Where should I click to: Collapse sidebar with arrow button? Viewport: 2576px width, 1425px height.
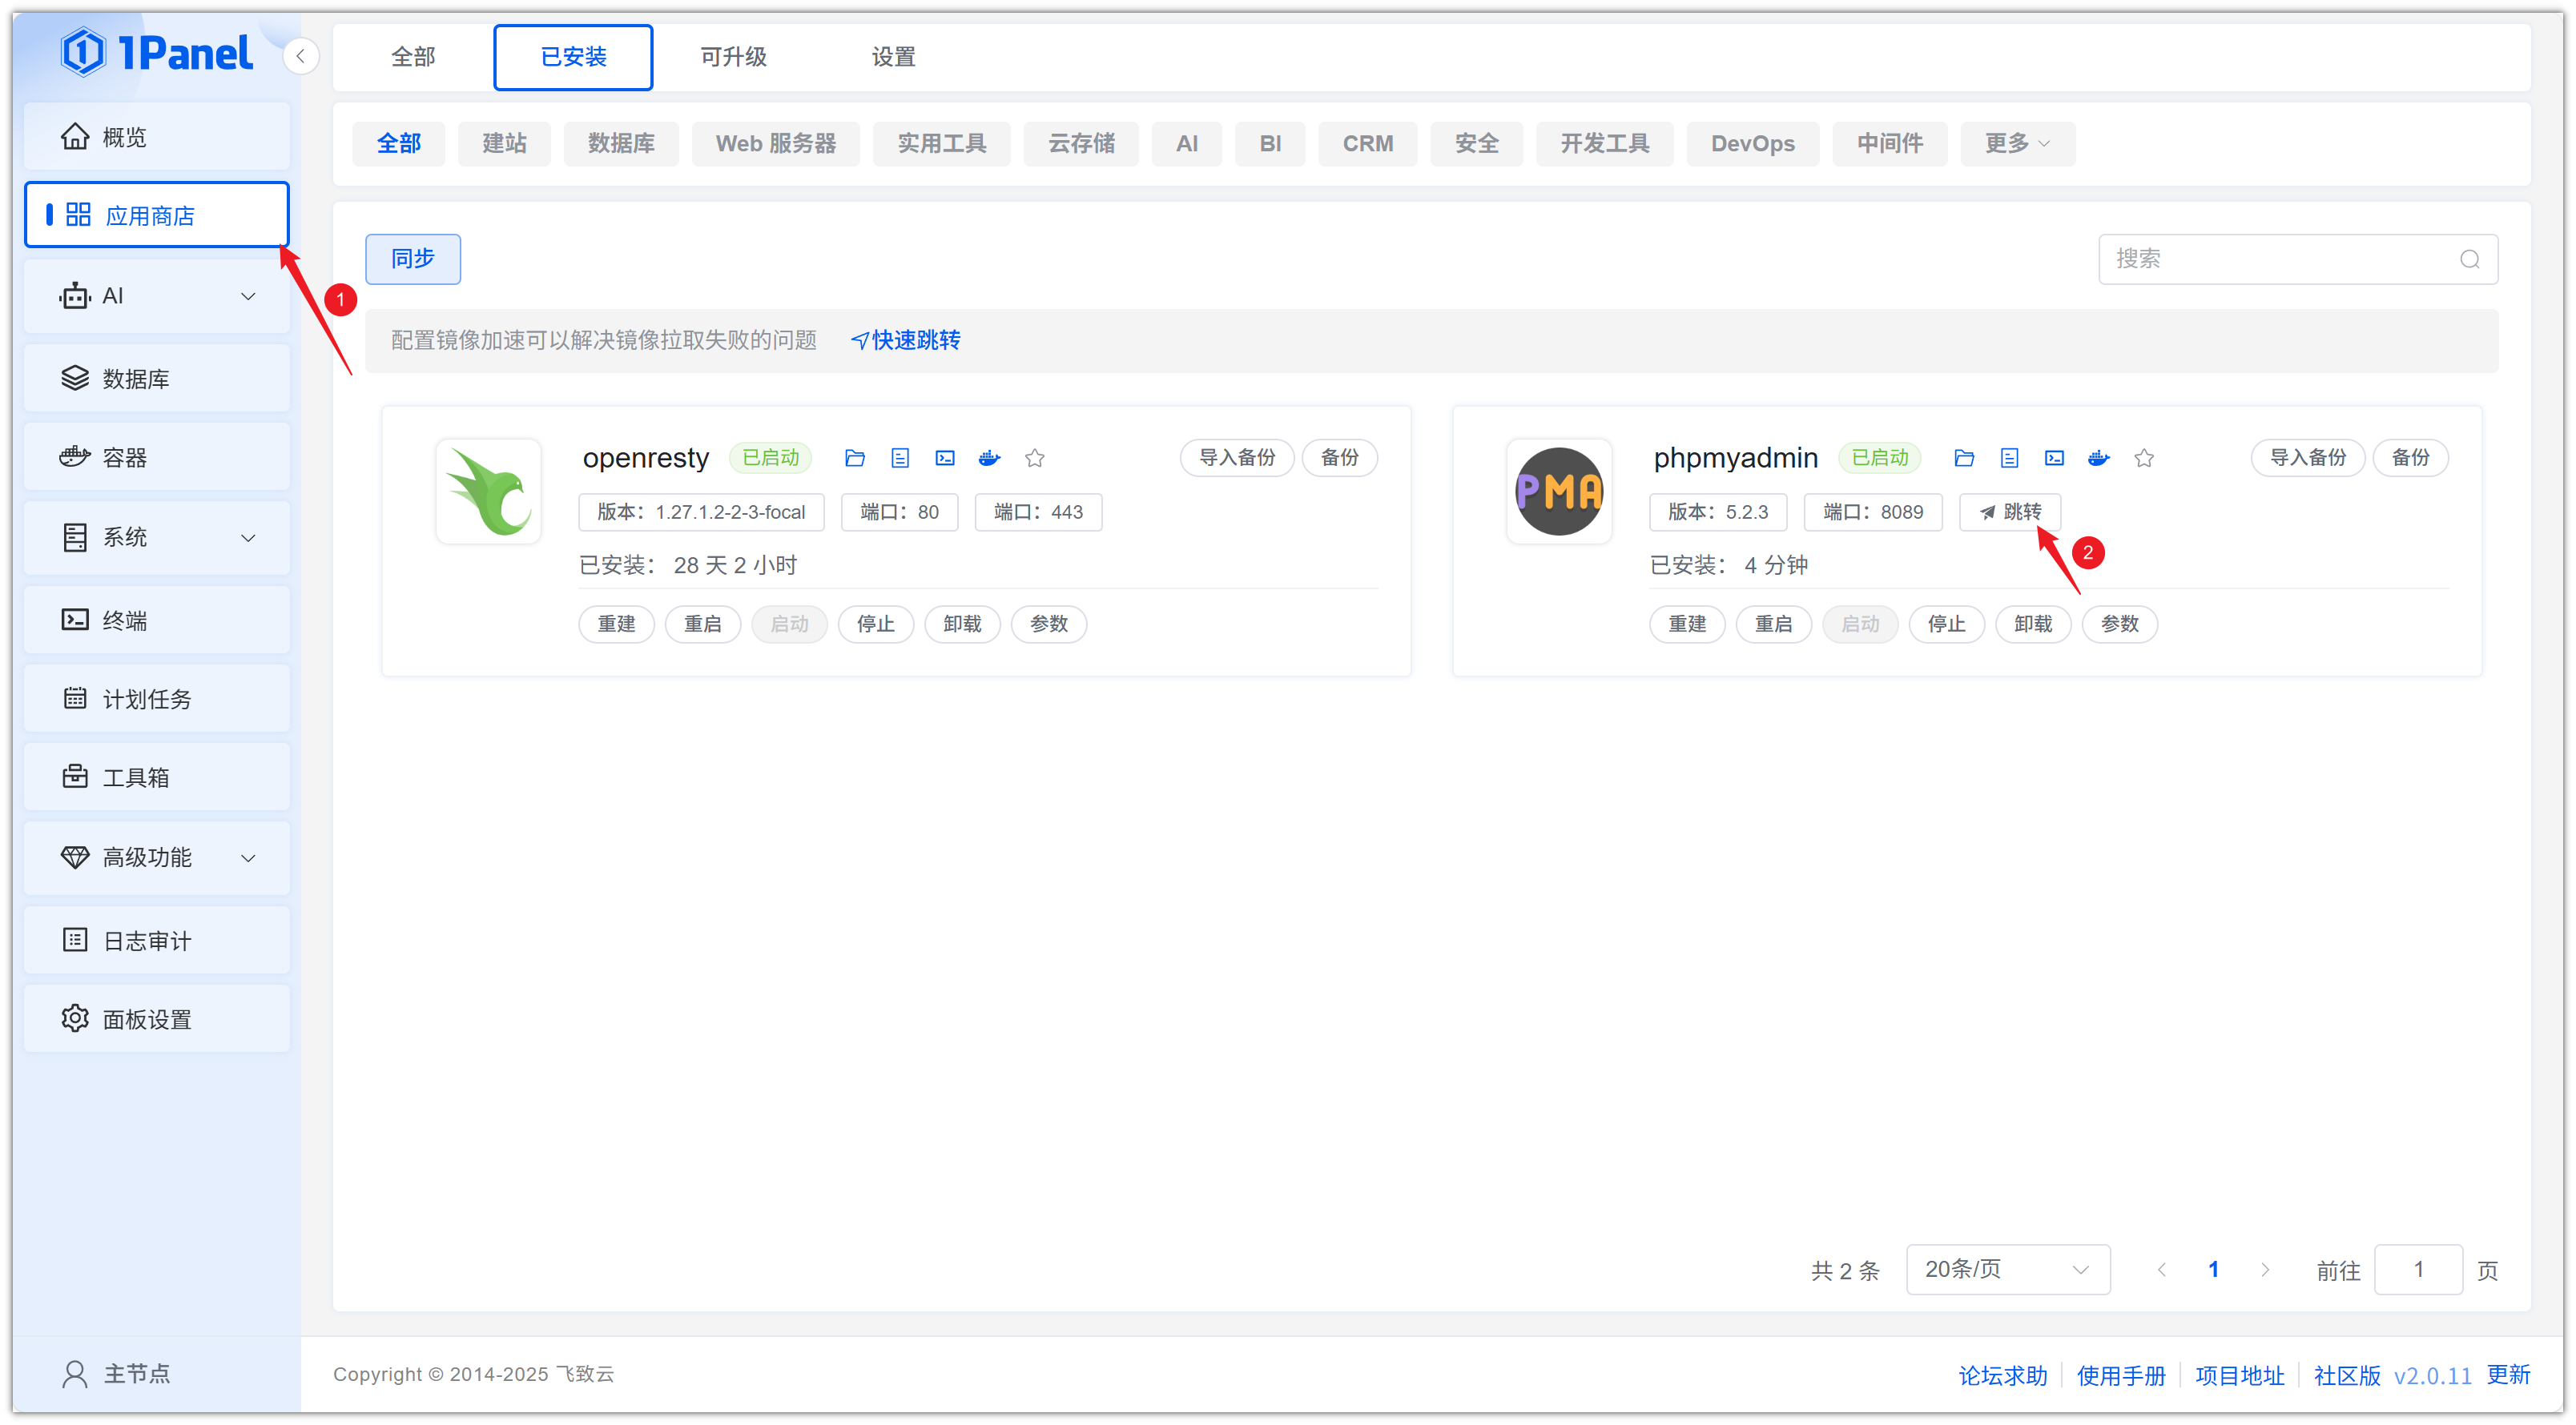(300, 56)
